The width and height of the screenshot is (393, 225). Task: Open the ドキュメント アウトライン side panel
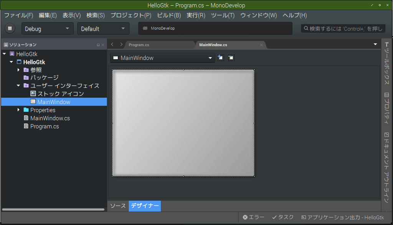click(386, 167)
